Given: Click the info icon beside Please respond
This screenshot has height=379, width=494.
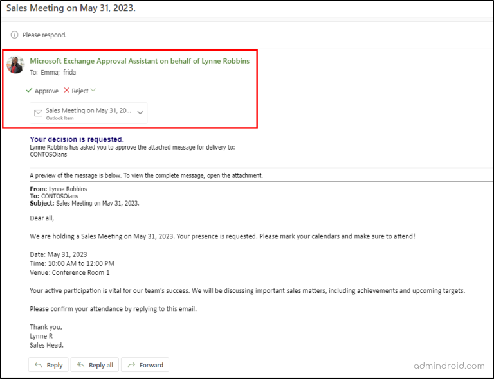Looking at the screenshot, I should point(15,35).
